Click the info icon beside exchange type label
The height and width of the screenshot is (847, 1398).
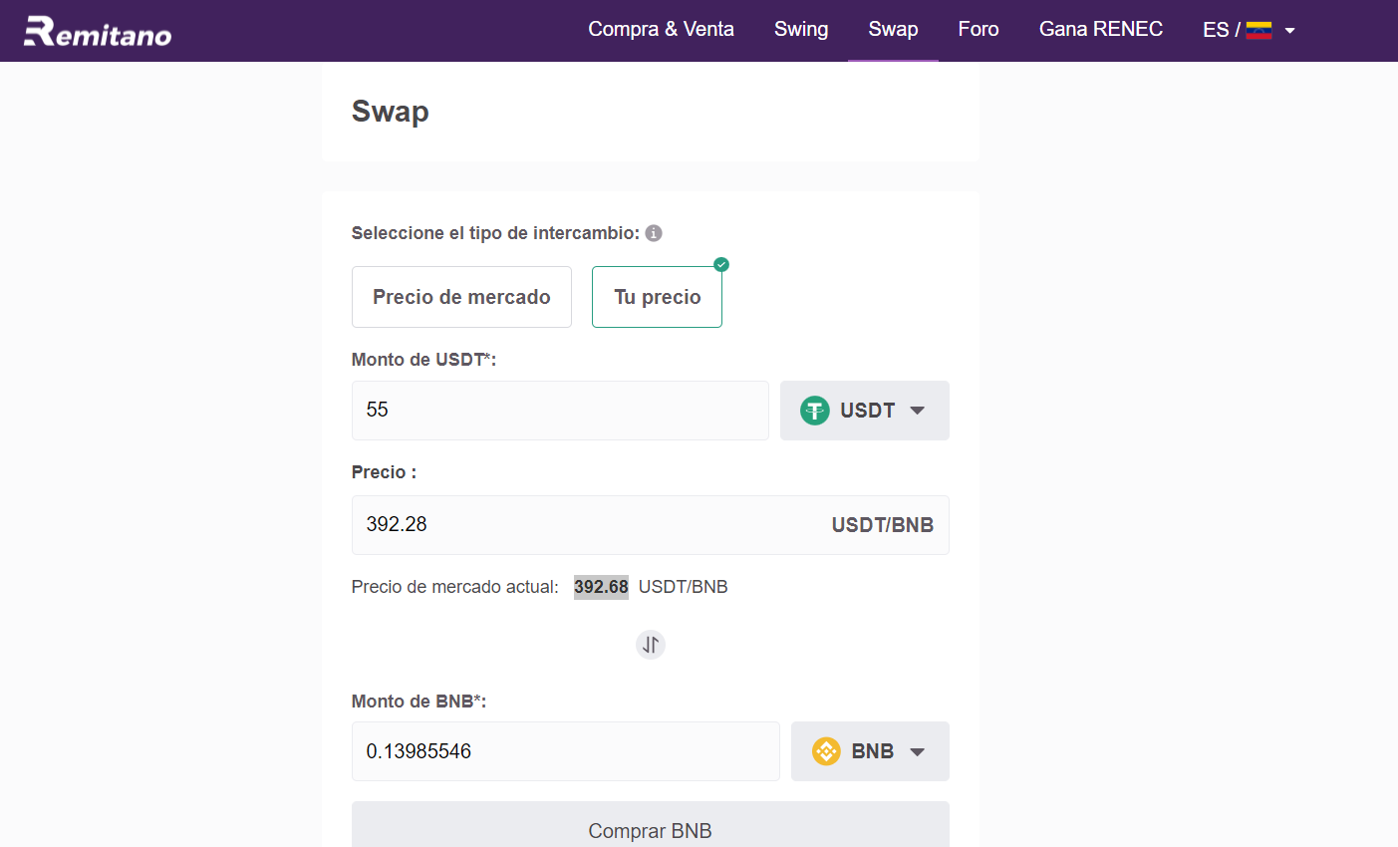point(654,233)
